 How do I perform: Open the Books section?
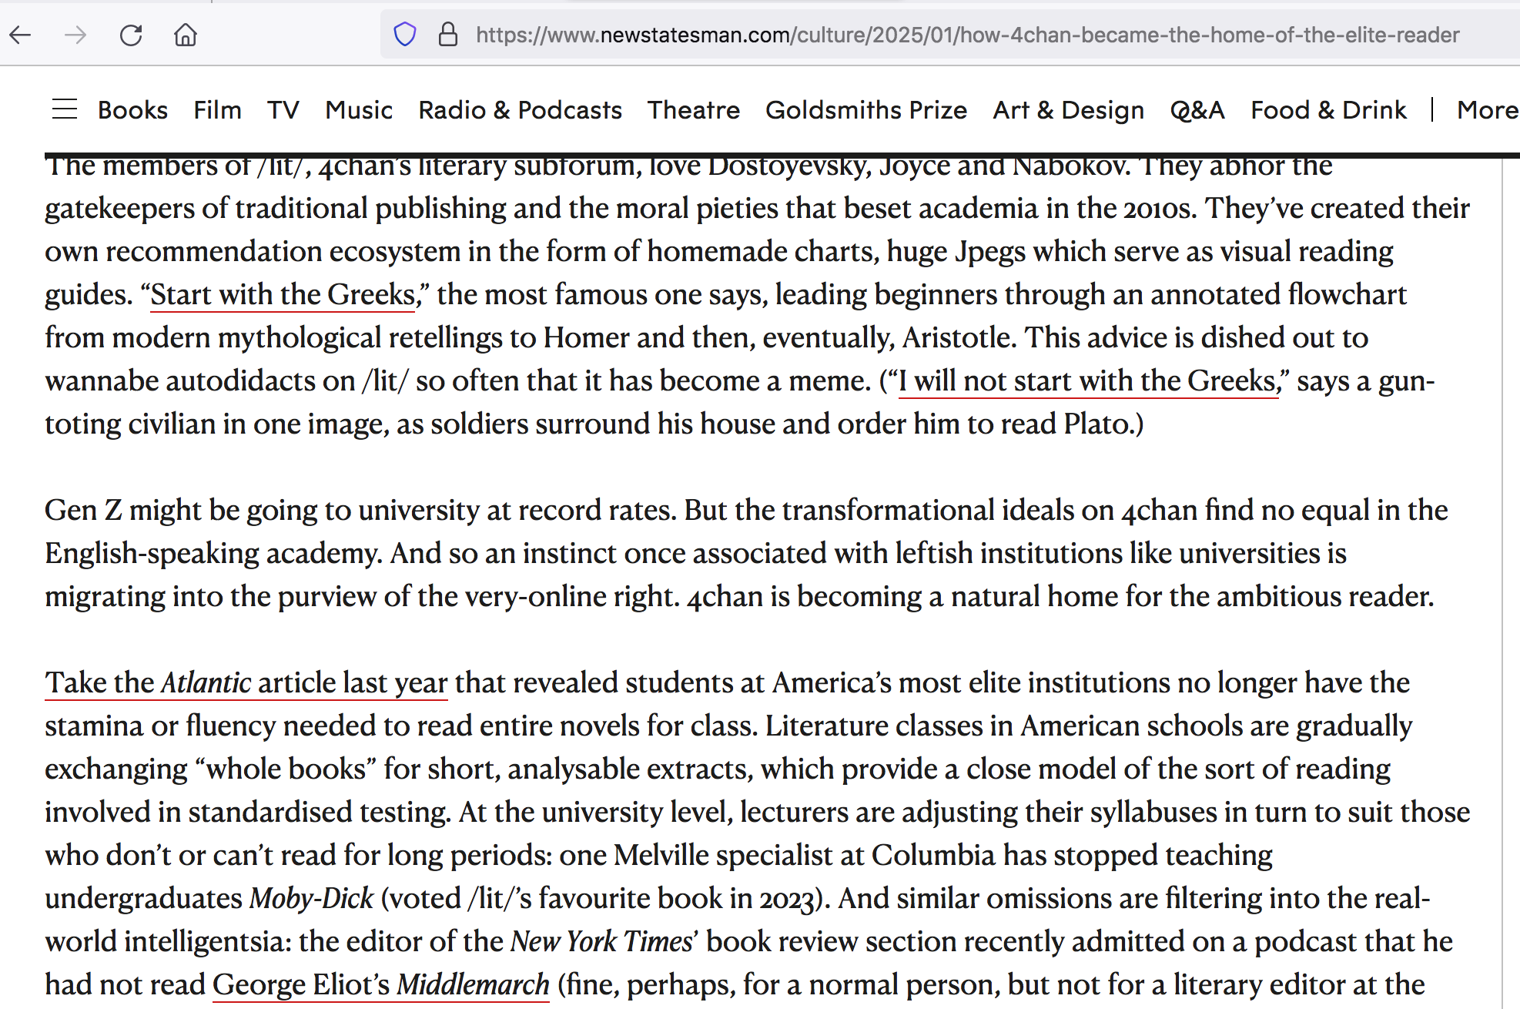(x=132, y=109)
